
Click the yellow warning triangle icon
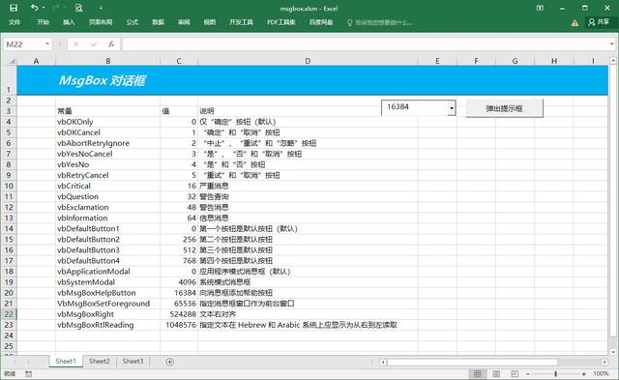(575, 23)
